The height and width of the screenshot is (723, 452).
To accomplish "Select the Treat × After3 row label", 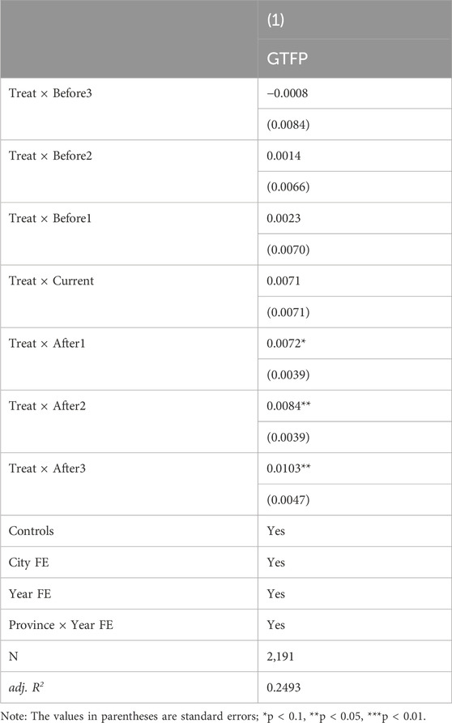I will click(x=47, y=468).
